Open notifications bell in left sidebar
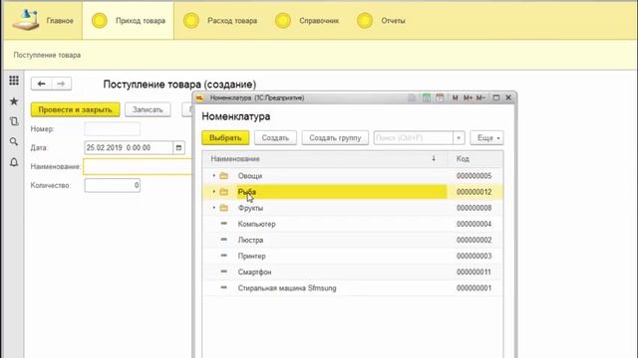Viewport: 638px width, 358px height. pos(14,162)
